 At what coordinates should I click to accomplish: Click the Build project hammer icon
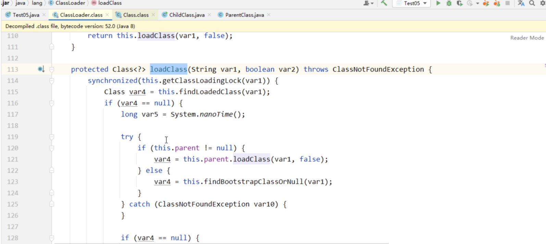[384, 3]
